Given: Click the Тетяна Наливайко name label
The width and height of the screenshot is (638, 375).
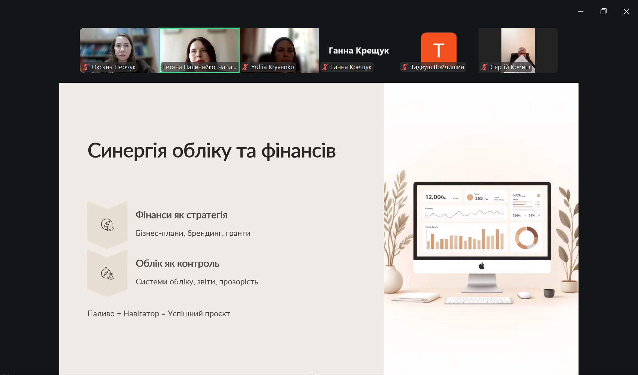Looking at the screenshot, I should (x=199, y=67).
